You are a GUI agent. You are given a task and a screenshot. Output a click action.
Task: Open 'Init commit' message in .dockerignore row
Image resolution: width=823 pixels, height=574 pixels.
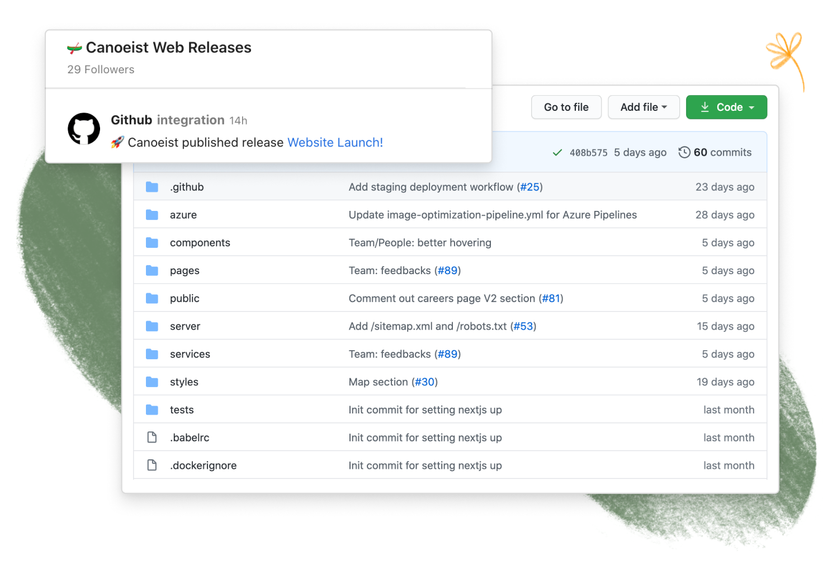pos(425,465)
